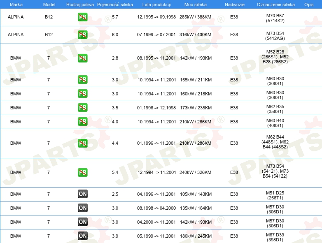Click power value 180kW / 245KM
The image size is (322, 243).
(x=196, y=236)
